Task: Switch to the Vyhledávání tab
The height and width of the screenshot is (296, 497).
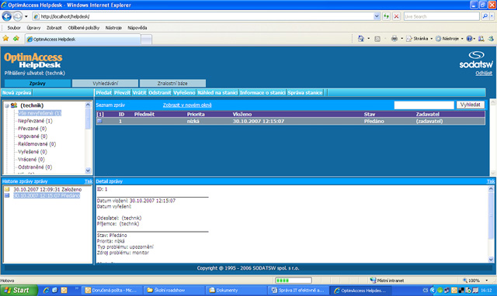Action: pos(106,84)
